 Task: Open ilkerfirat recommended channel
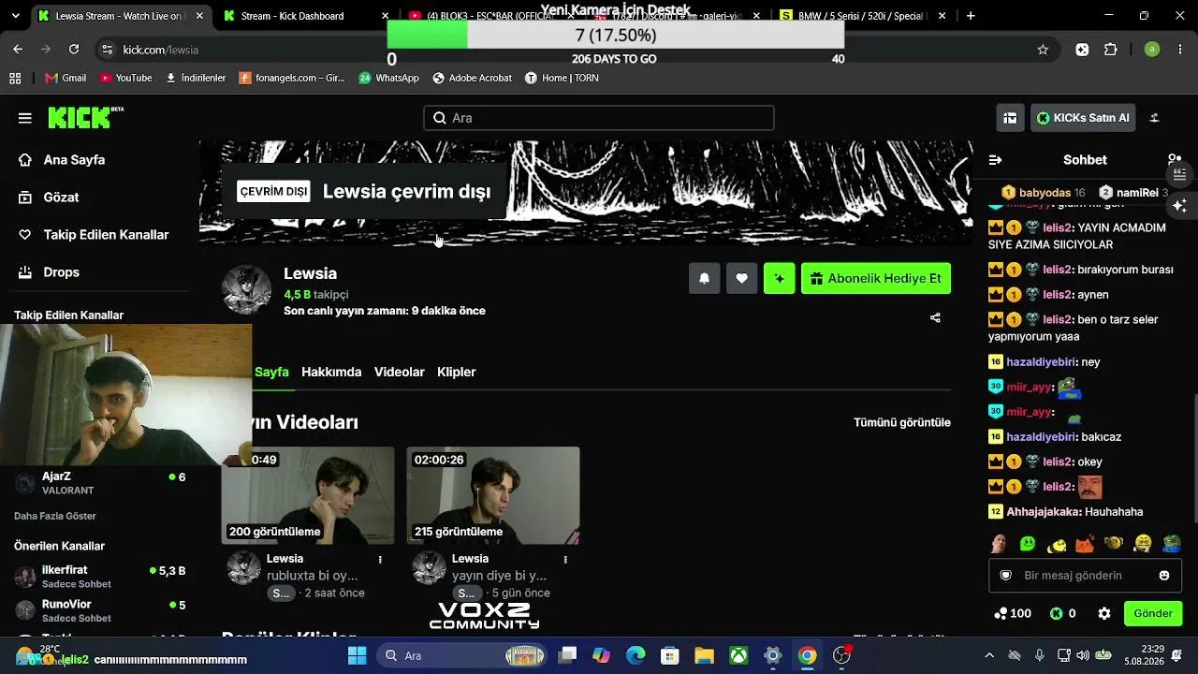coord(100,576)
